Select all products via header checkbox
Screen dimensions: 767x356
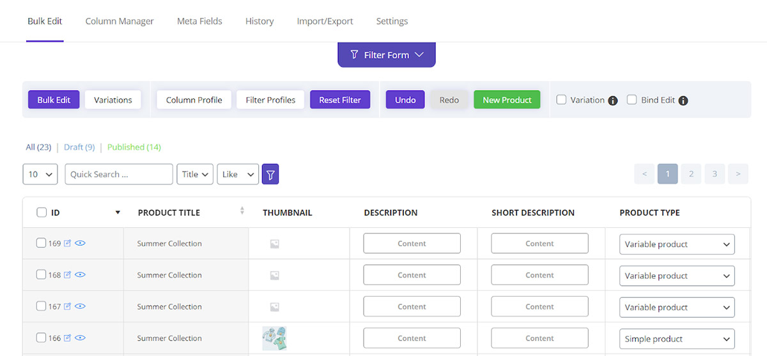point(42,212)
